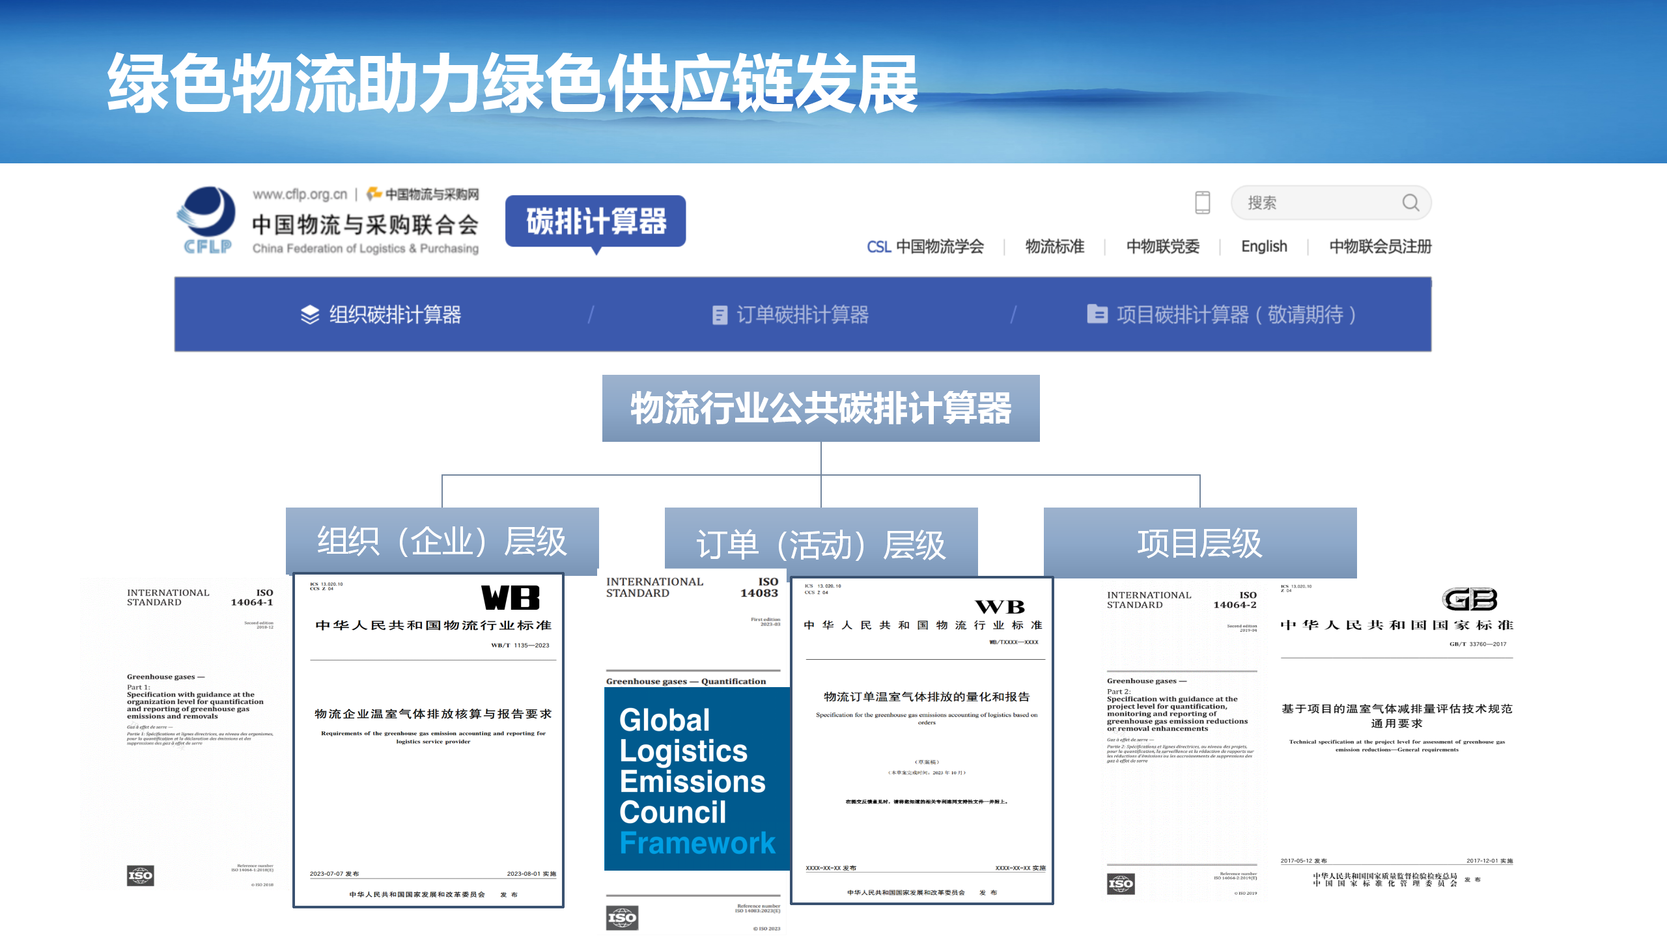Screen dimensions: 1667x937
Task: Click the ISO logo on ISO 14083 cover
Action: click(622, 918)
